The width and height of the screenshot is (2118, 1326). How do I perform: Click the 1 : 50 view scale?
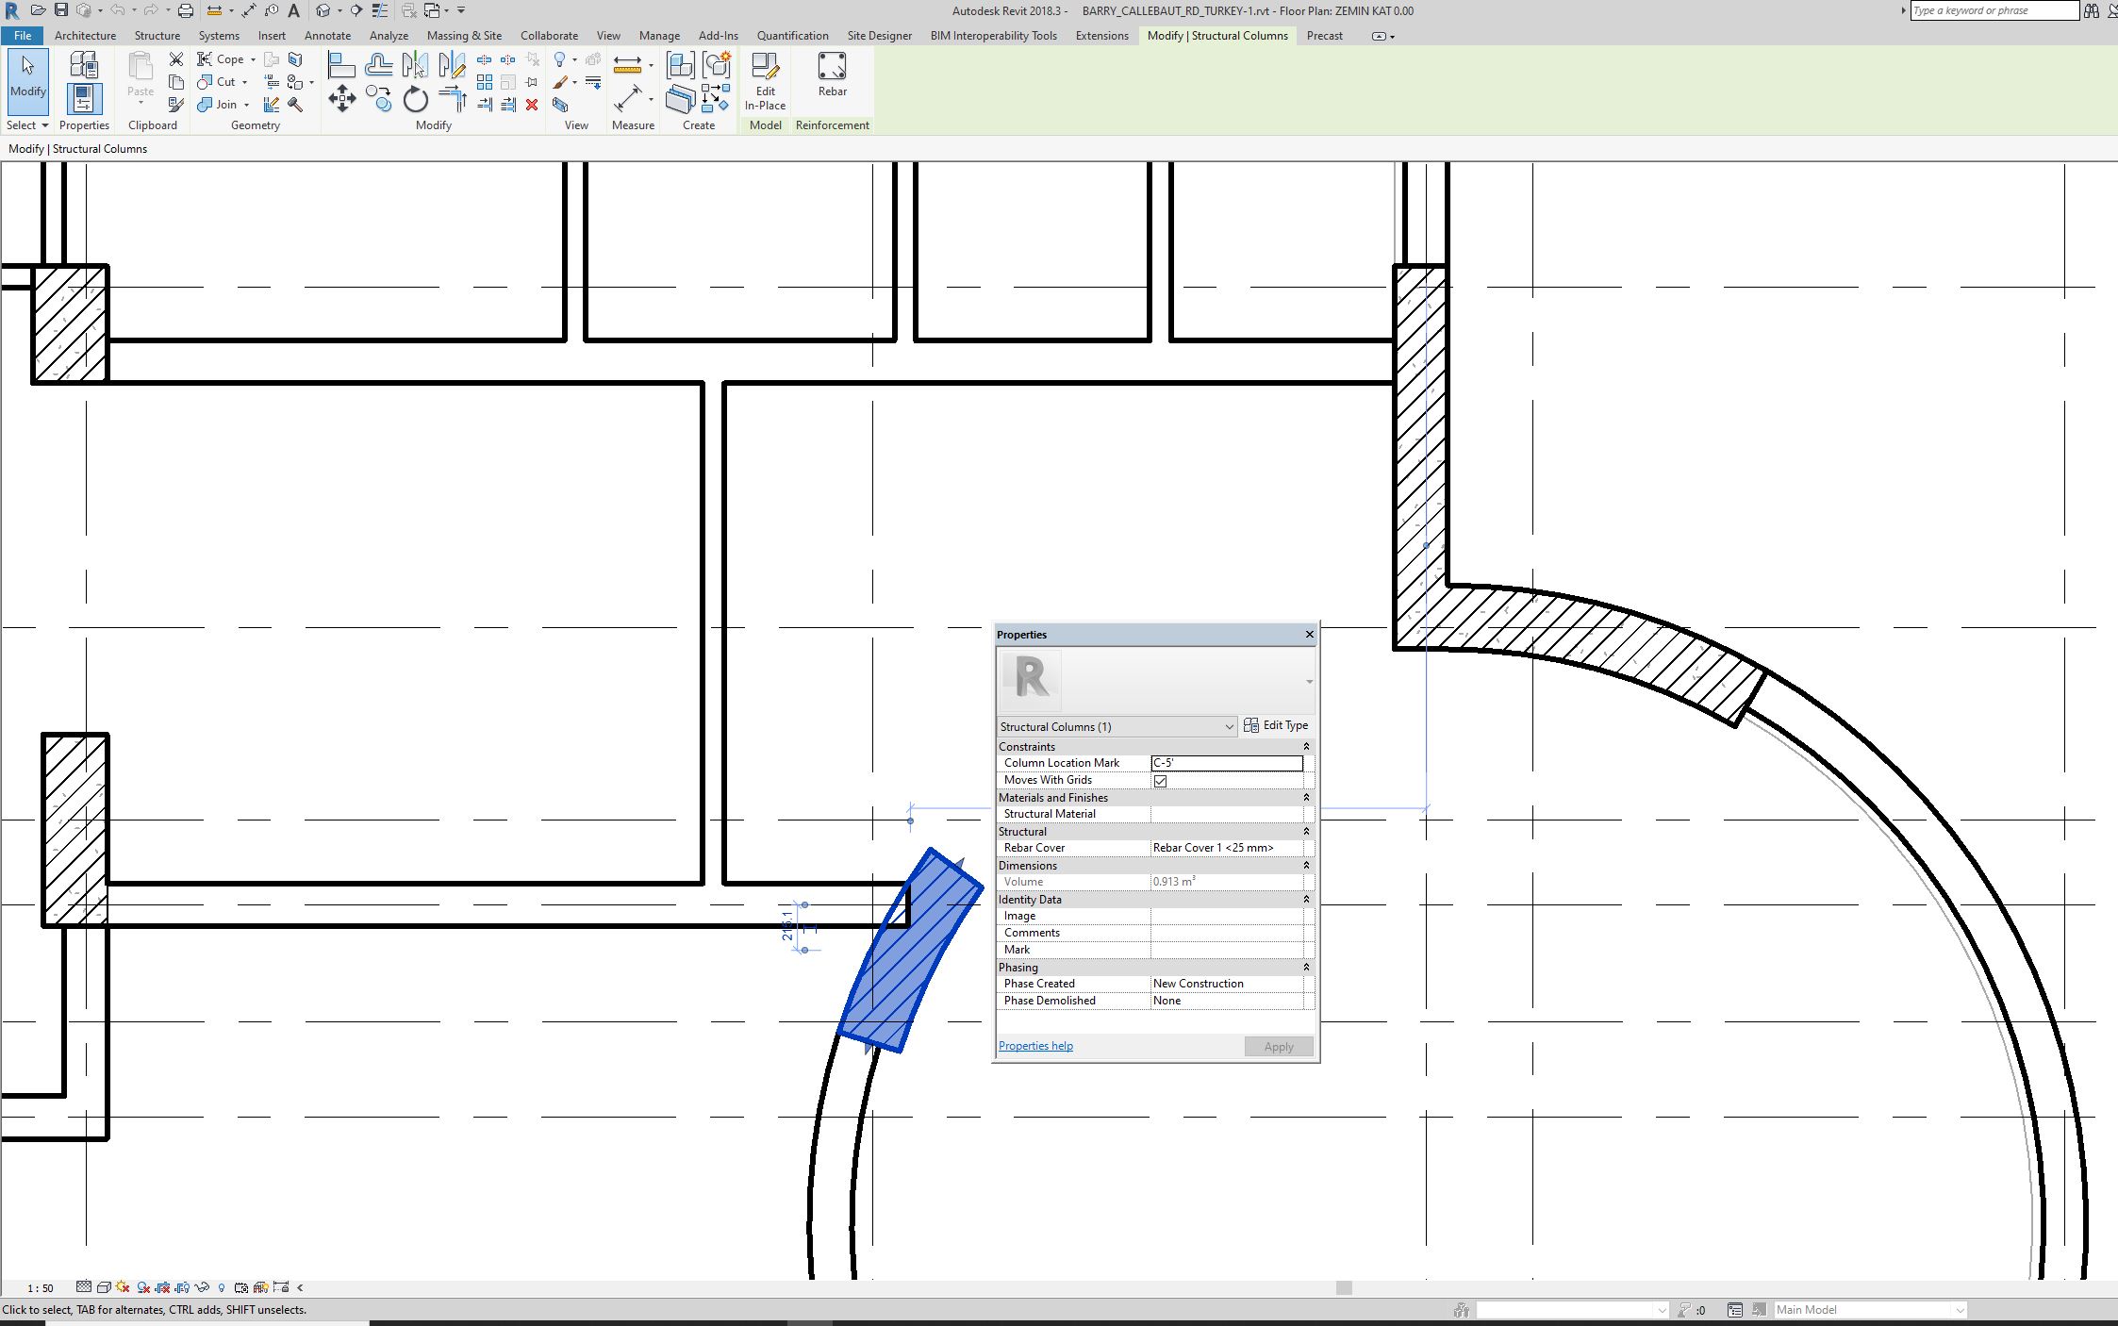[x=41, y=1288]
